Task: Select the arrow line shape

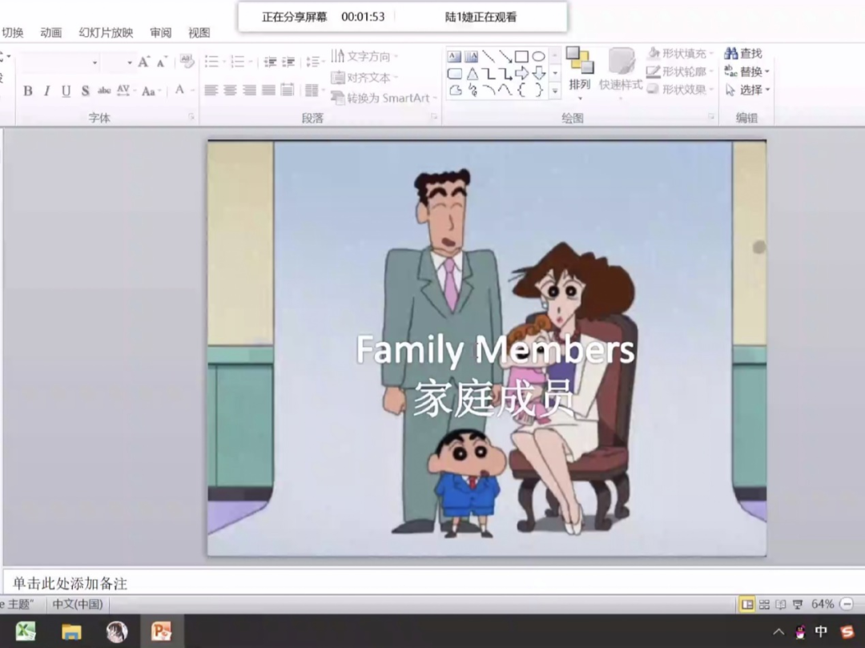Action: [x=505, y=56]
